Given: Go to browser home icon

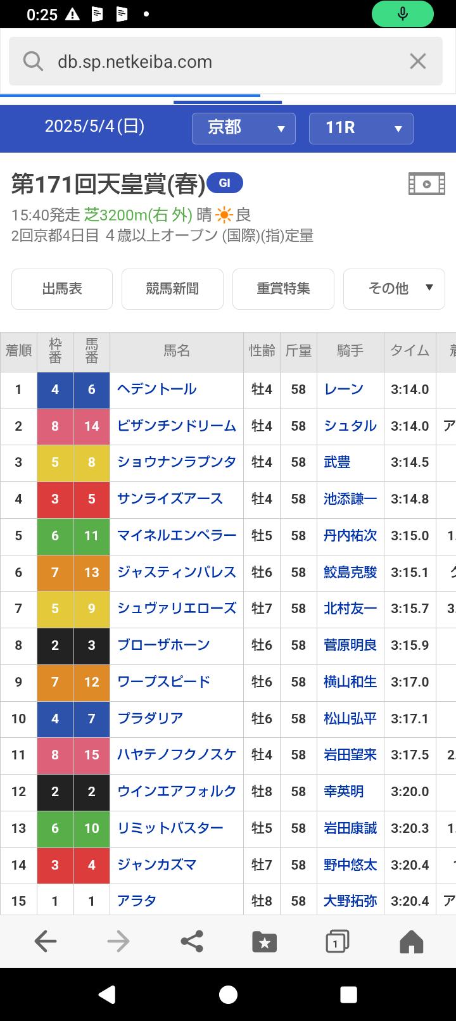Looking at the screenshot, I should click(x=411, y=942).
